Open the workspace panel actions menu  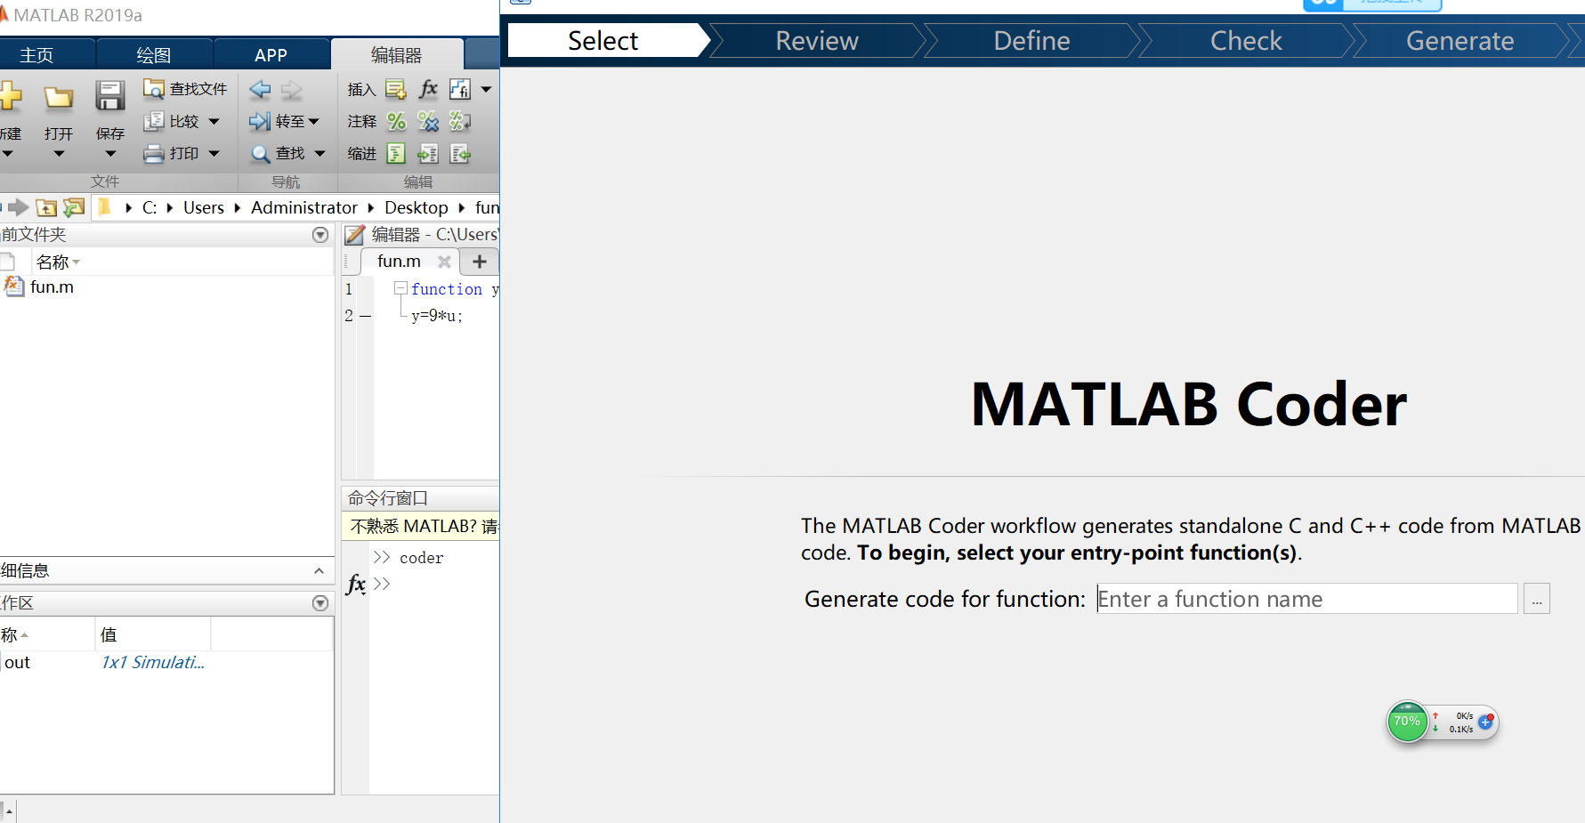[320, 603]
